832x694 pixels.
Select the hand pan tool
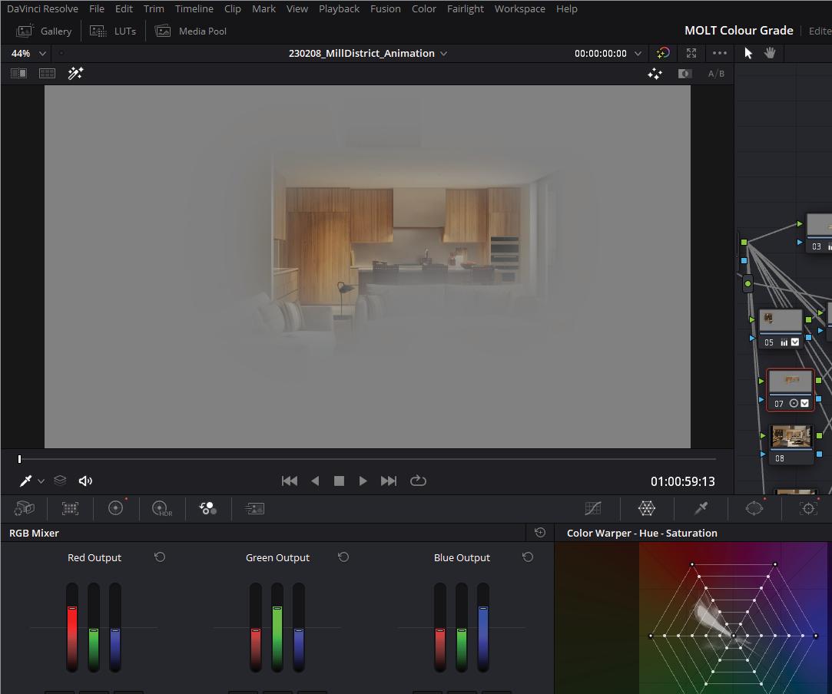coord(770,53)
